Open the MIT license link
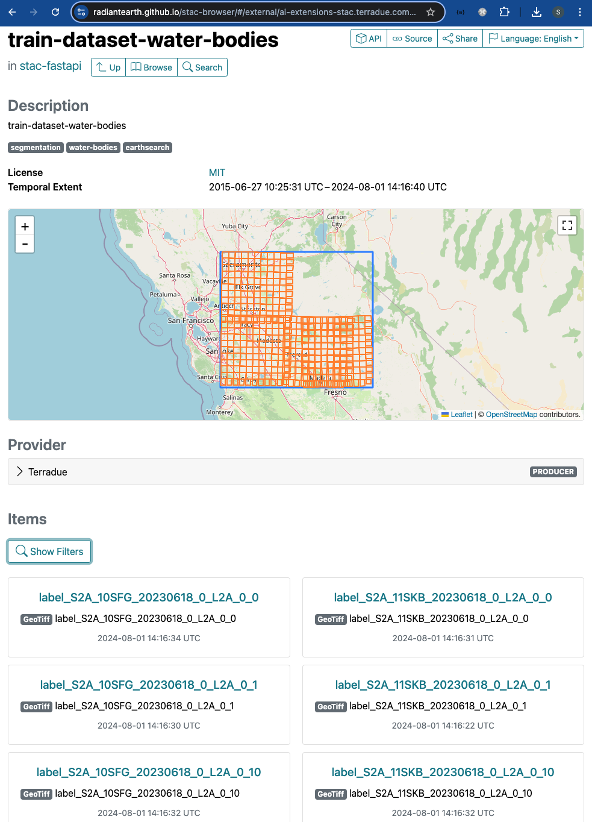This screenshot has width=592, height=822. (217, 172)
